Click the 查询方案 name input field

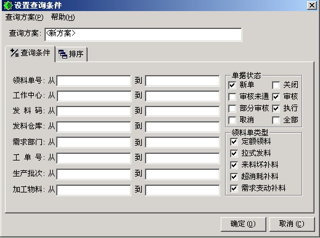coord(143,34)
